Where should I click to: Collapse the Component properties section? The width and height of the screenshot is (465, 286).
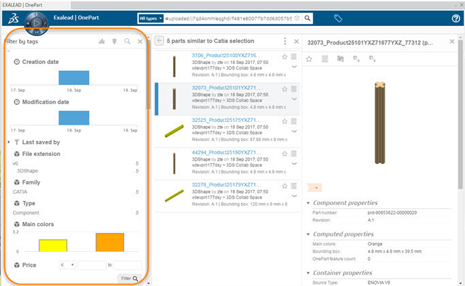(308, 203)
